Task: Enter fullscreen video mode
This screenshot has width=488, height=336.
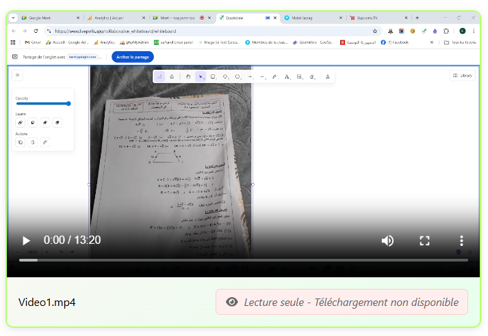Action: tap(424, 240)
